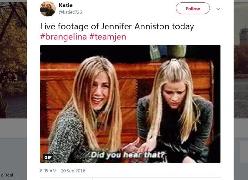Open Katie's circular profile avatar

click(x=47, y=9)
